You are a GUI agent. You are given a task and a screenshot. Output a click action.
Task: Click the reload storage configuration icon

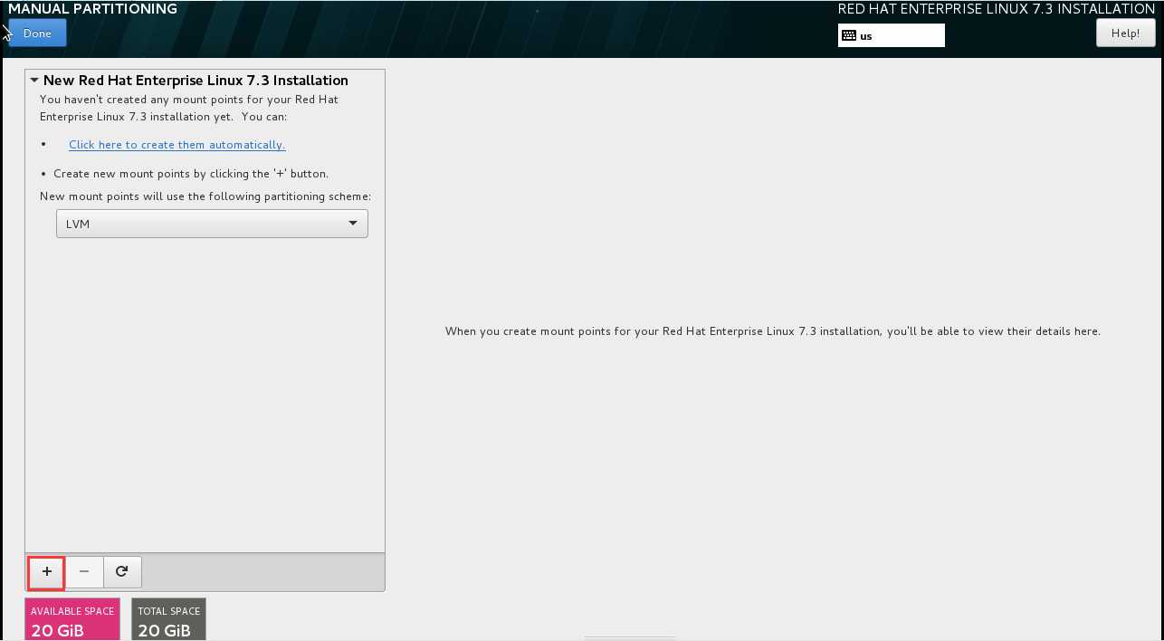point(122,572)
